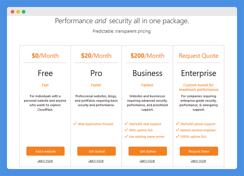Click the green maximize window dot
Image resolution: width=244 pixels, height=176 pixels.
click(x=24, y=12)
